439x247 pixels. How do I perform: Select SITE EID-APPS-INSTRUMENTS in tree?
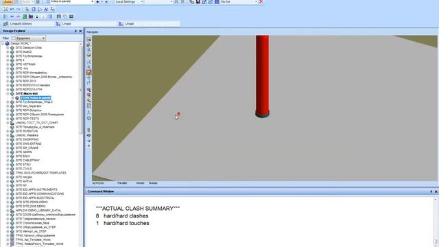(x=36, y=189)
